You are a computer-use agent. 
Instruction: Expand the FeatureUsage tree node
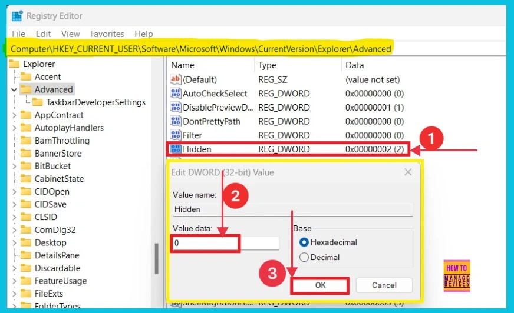click(x=14, y=281)
